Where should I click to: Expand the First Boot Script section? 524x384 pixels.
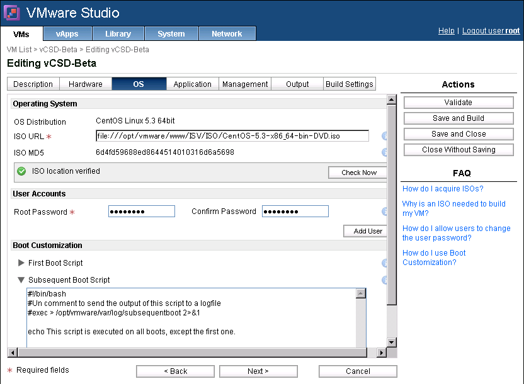pos(21,263)
